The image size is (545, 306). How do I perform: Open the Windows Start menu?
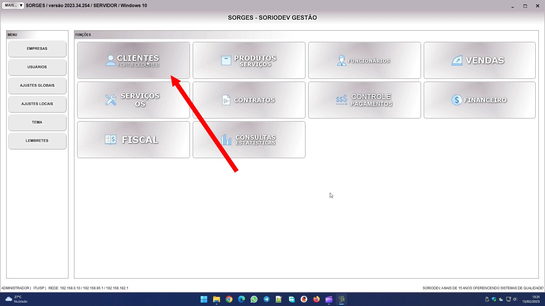point(204,299)
